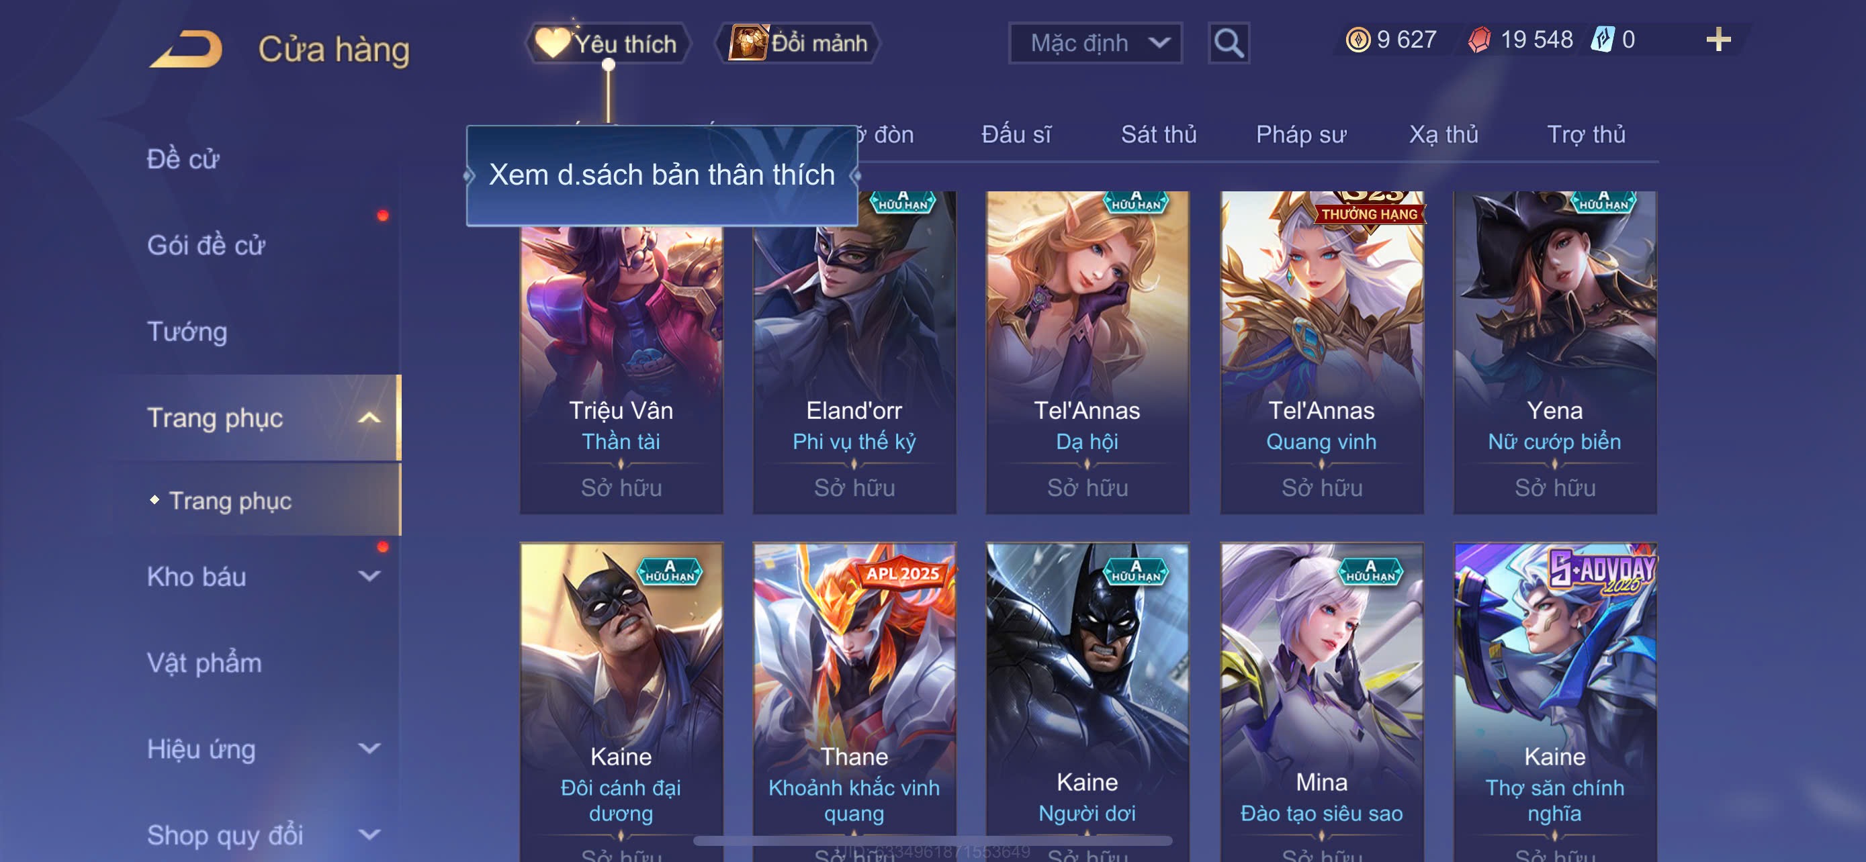
Task: Tap the golden back arrow icon
Action: [186, 48]
